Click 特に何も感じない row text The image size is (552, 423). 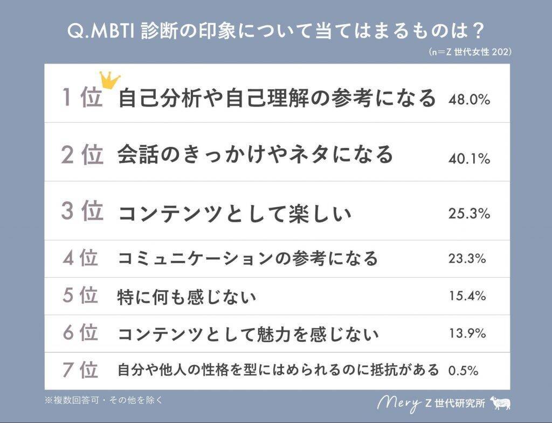(187, 297)
